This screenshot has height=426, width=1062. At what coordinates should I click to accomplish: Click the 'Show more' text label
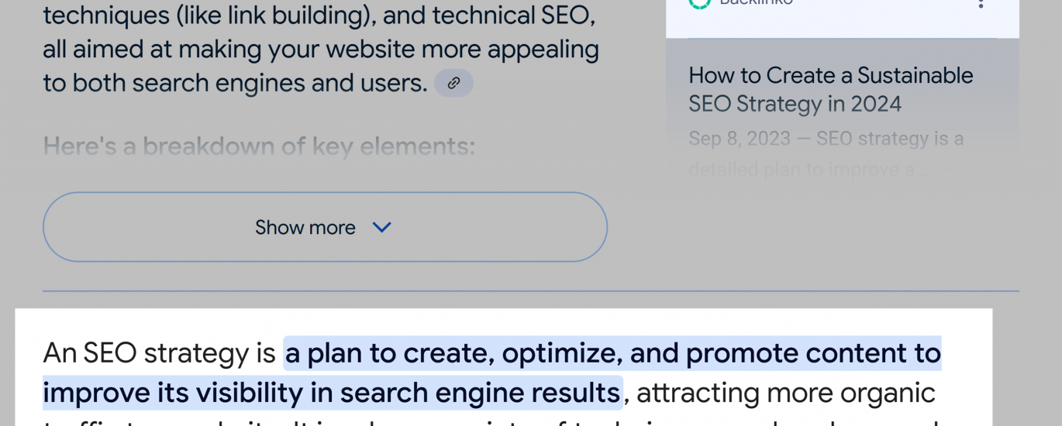(x=305, y=228)
